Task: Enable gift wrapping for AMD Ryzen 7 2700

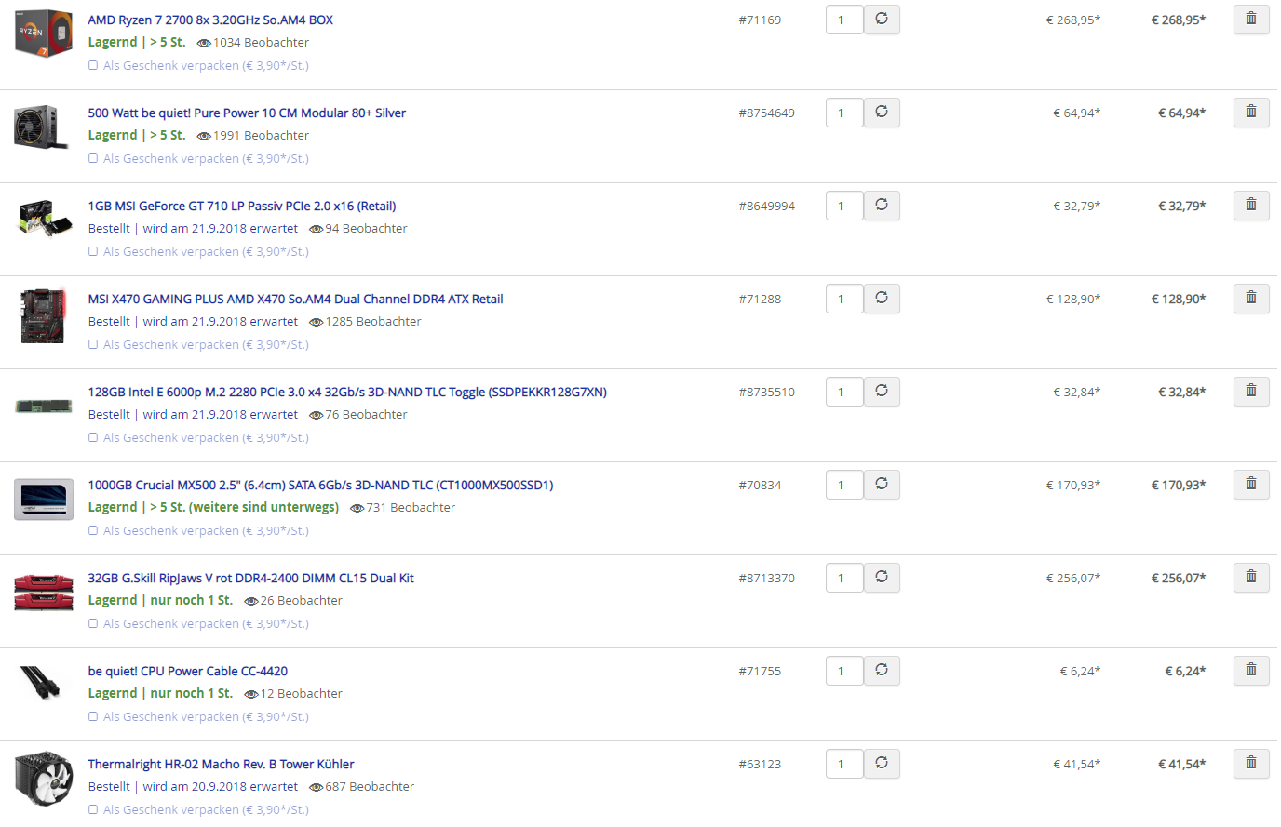Action: (93, 65)
